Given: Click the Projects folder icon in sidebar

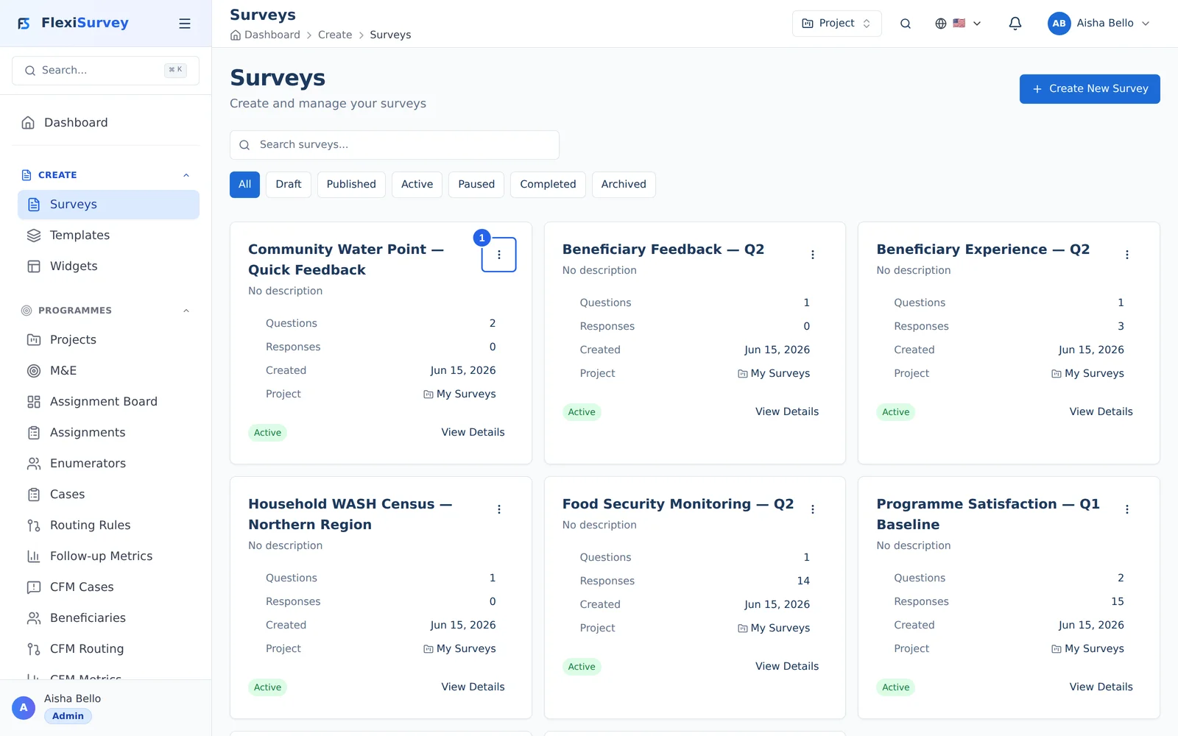Looking at the screenshot, I should pos(34,340).
